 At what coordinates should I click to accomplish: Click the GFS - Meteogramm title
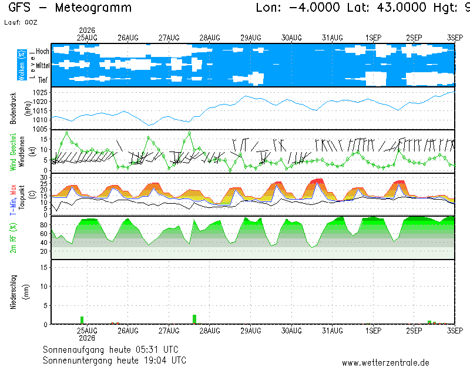(x=70, y=8)
